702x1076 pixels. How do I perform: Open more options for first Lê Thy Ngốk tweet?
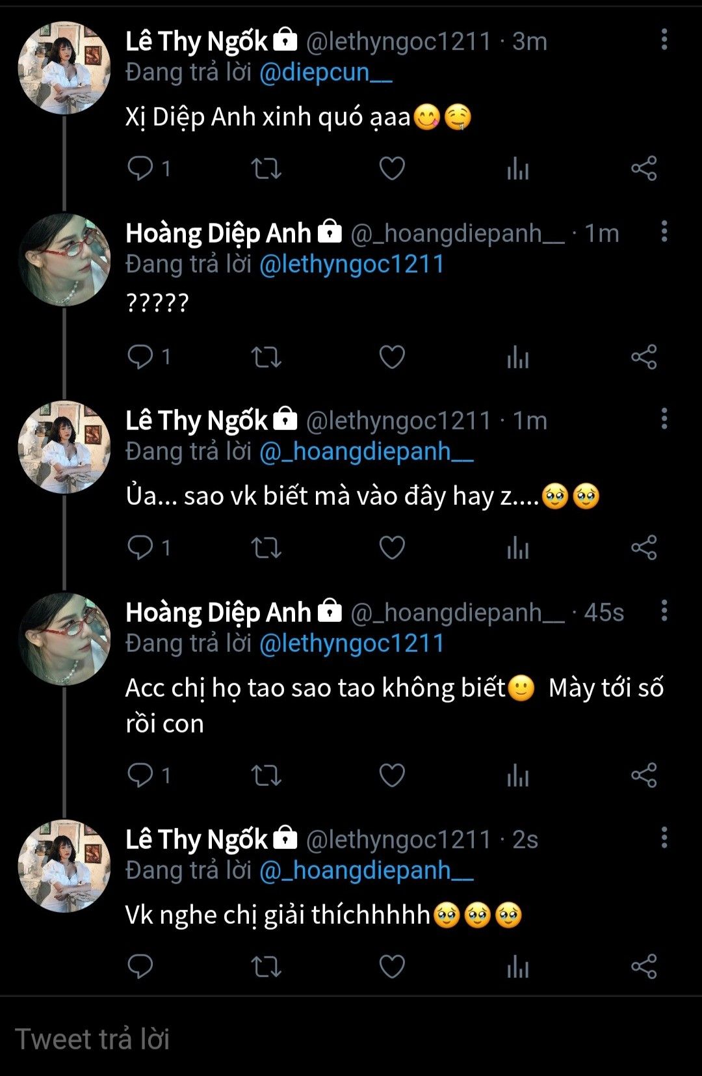tap(664, 40)
